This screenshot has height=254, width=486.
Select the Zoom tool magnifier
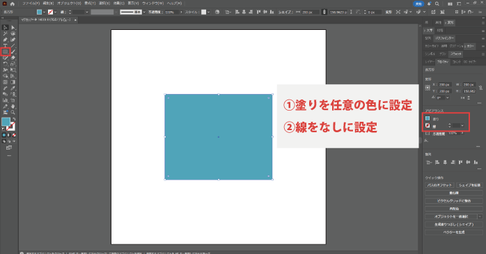pos(13,113)
